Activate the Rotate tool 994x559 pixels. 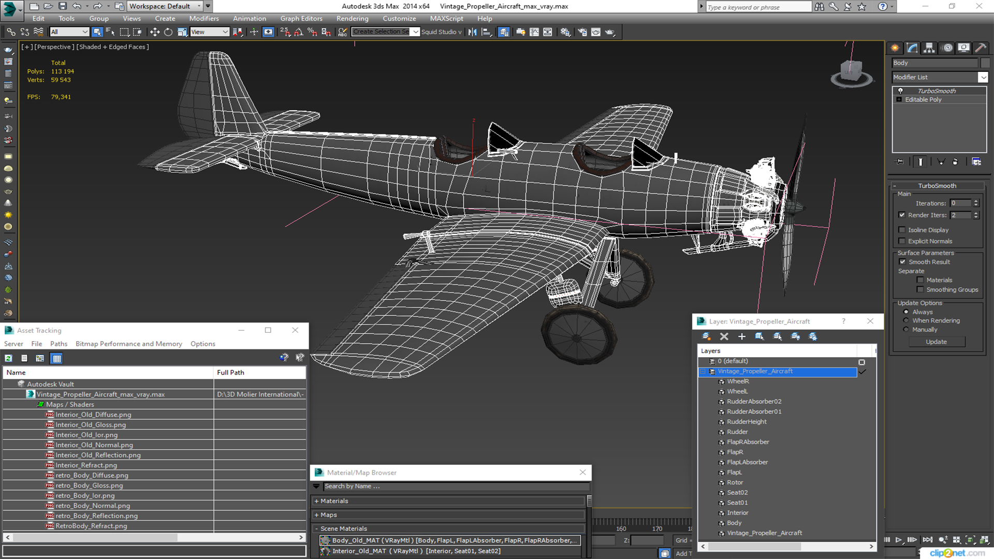point(168,32)
